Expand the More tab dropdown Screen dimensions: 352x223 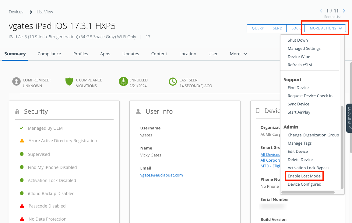tap(238, 54)
